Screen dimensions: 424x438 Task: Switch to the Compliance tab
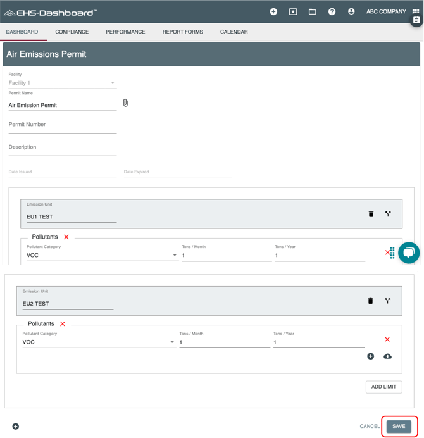pyautogui.click(x=72, y=32)
